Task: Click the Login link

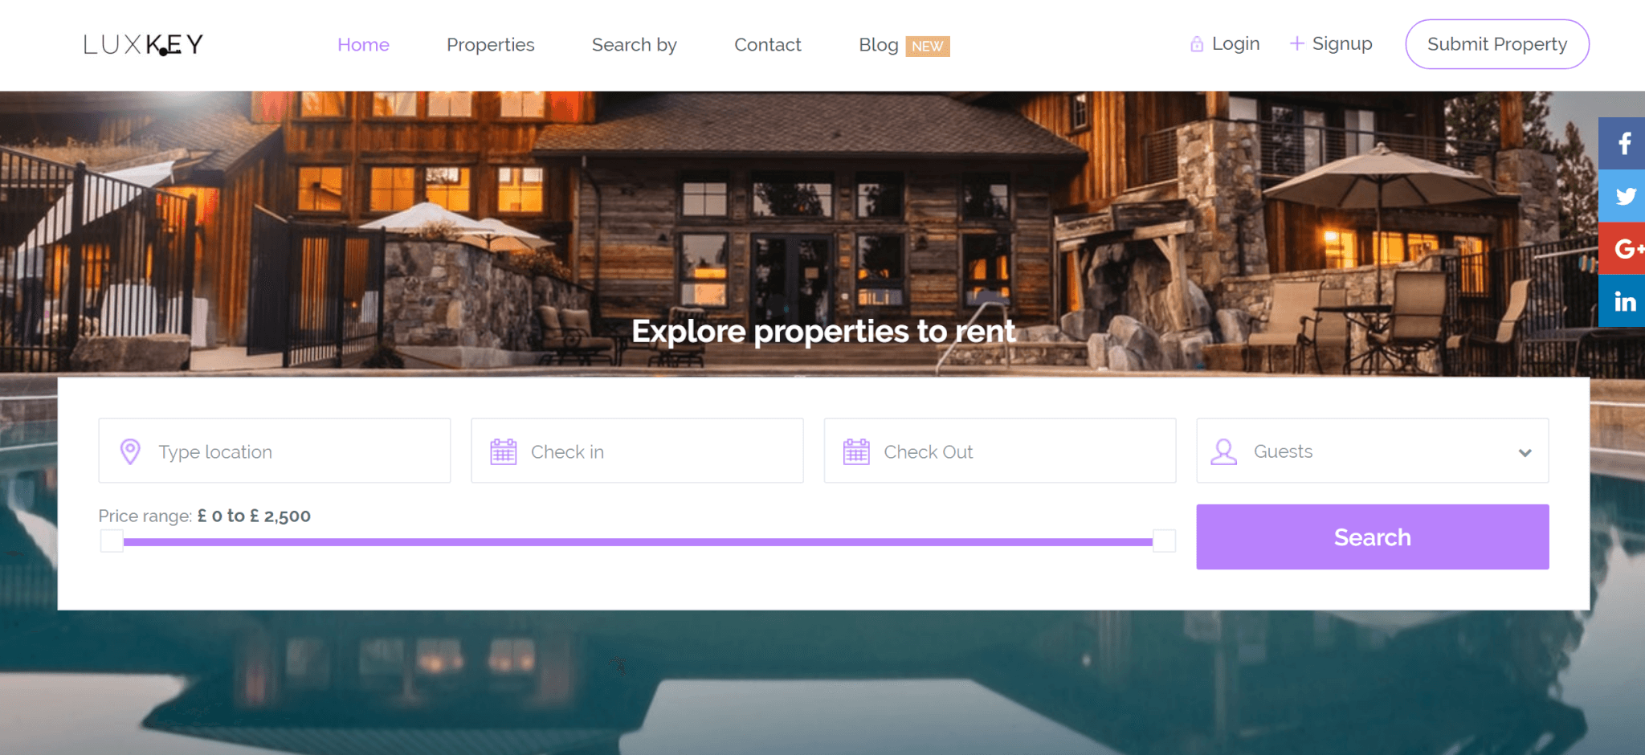Action: [1225, 44]
